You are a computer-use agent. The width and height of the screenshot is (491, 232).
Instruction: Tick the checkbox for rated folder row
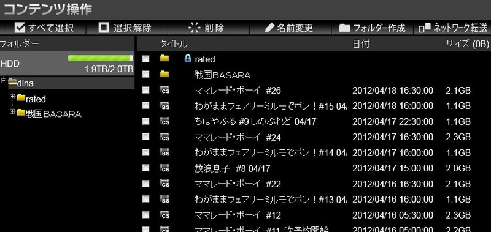coord(145,59)
